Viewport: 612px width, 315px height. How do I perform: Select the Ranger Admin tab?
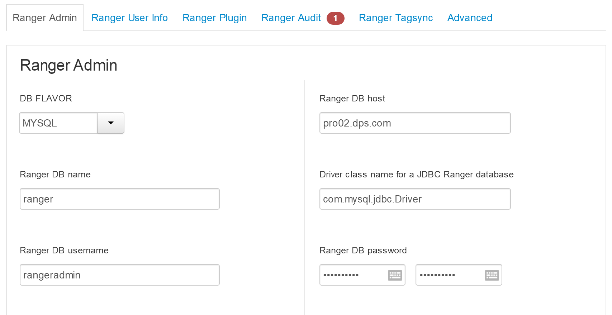point(45,18)
